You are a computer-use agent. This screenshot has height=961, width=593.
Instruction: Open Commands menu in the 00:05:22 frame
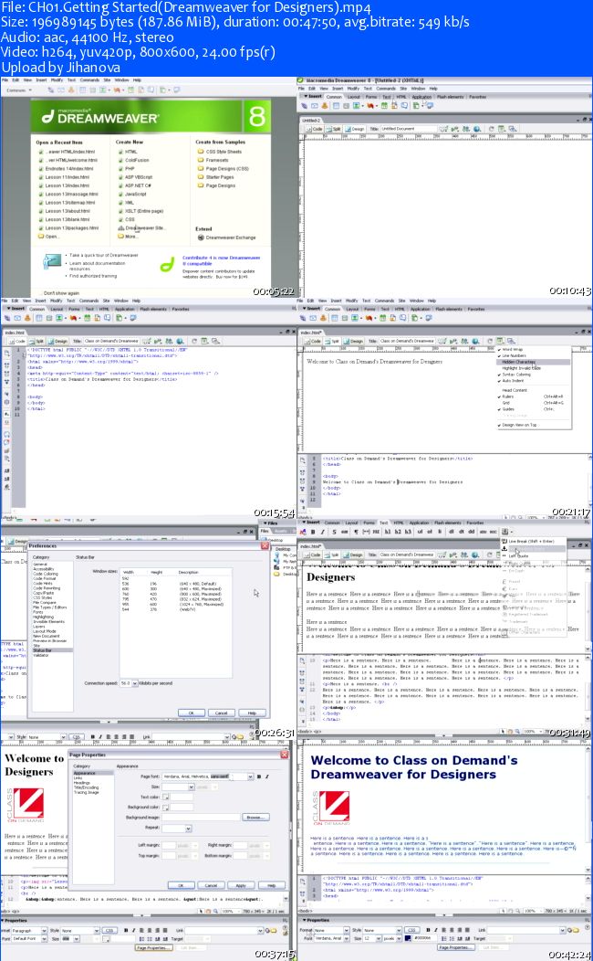89,80
